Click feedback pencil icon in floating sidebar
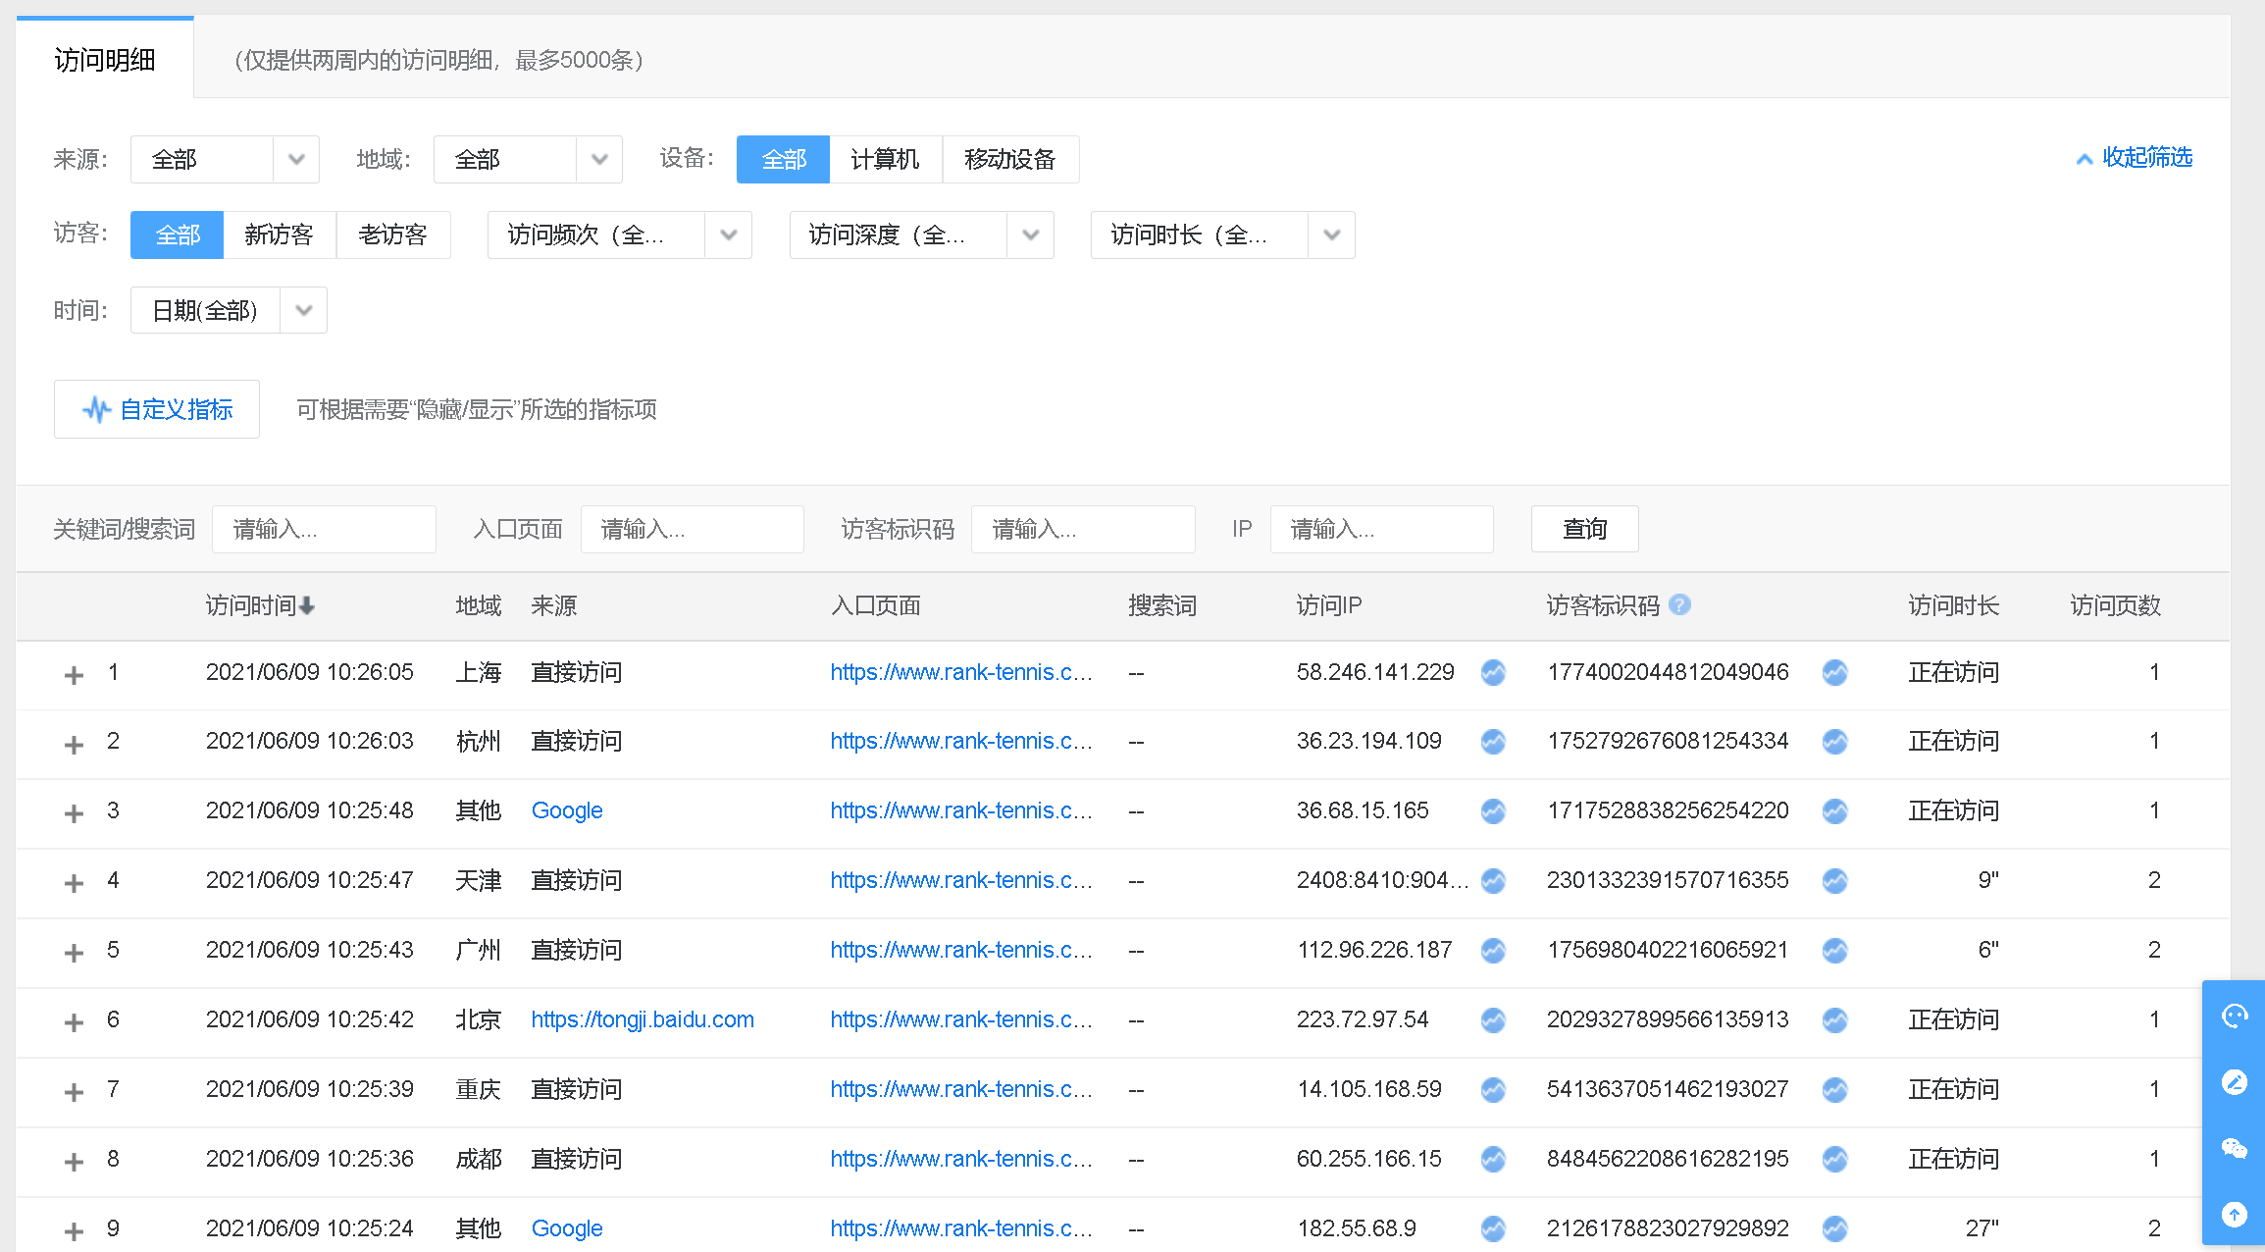The width and height of the screenshot is (2265, 1252). tap(2234, 1082)
